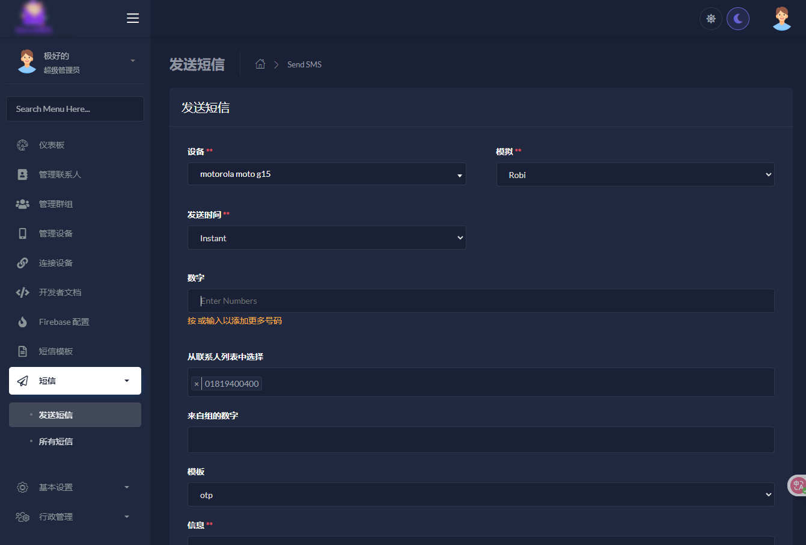Click the Firebase 配置 flame icon
The width and height of the screenshot is (806, 545).
22,322
